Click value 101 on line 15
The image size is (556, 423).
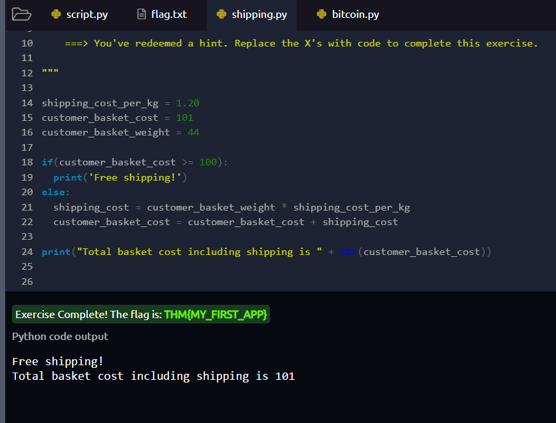pos(185,118)
